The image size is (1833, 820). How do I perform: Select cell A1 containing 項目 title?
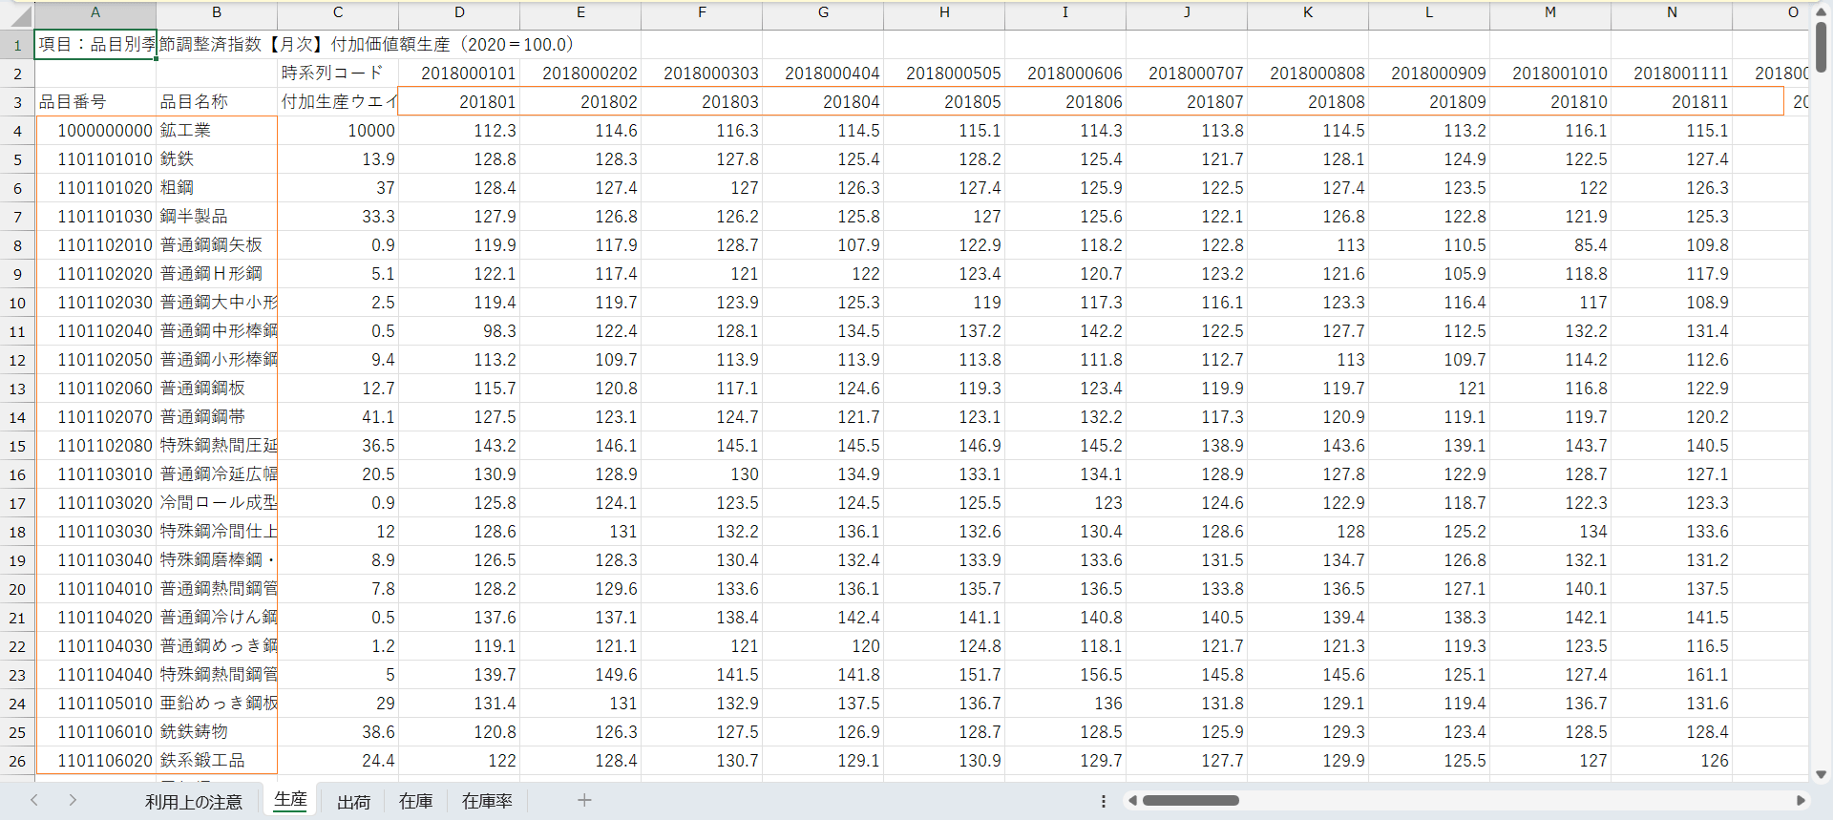point(95,45)
